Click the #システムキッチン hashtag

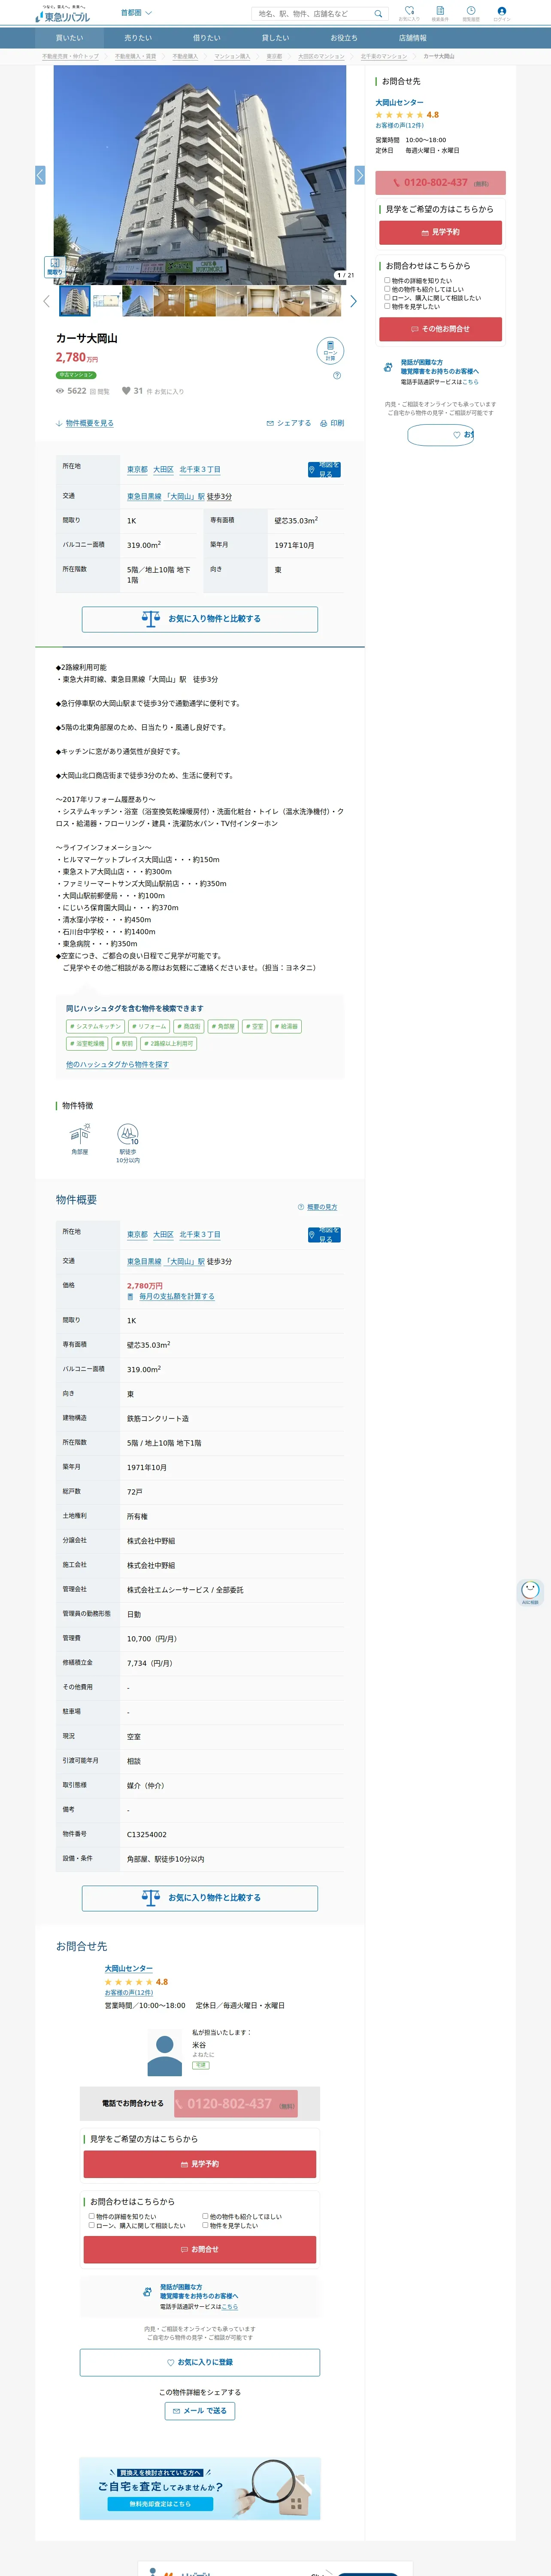96,1026
